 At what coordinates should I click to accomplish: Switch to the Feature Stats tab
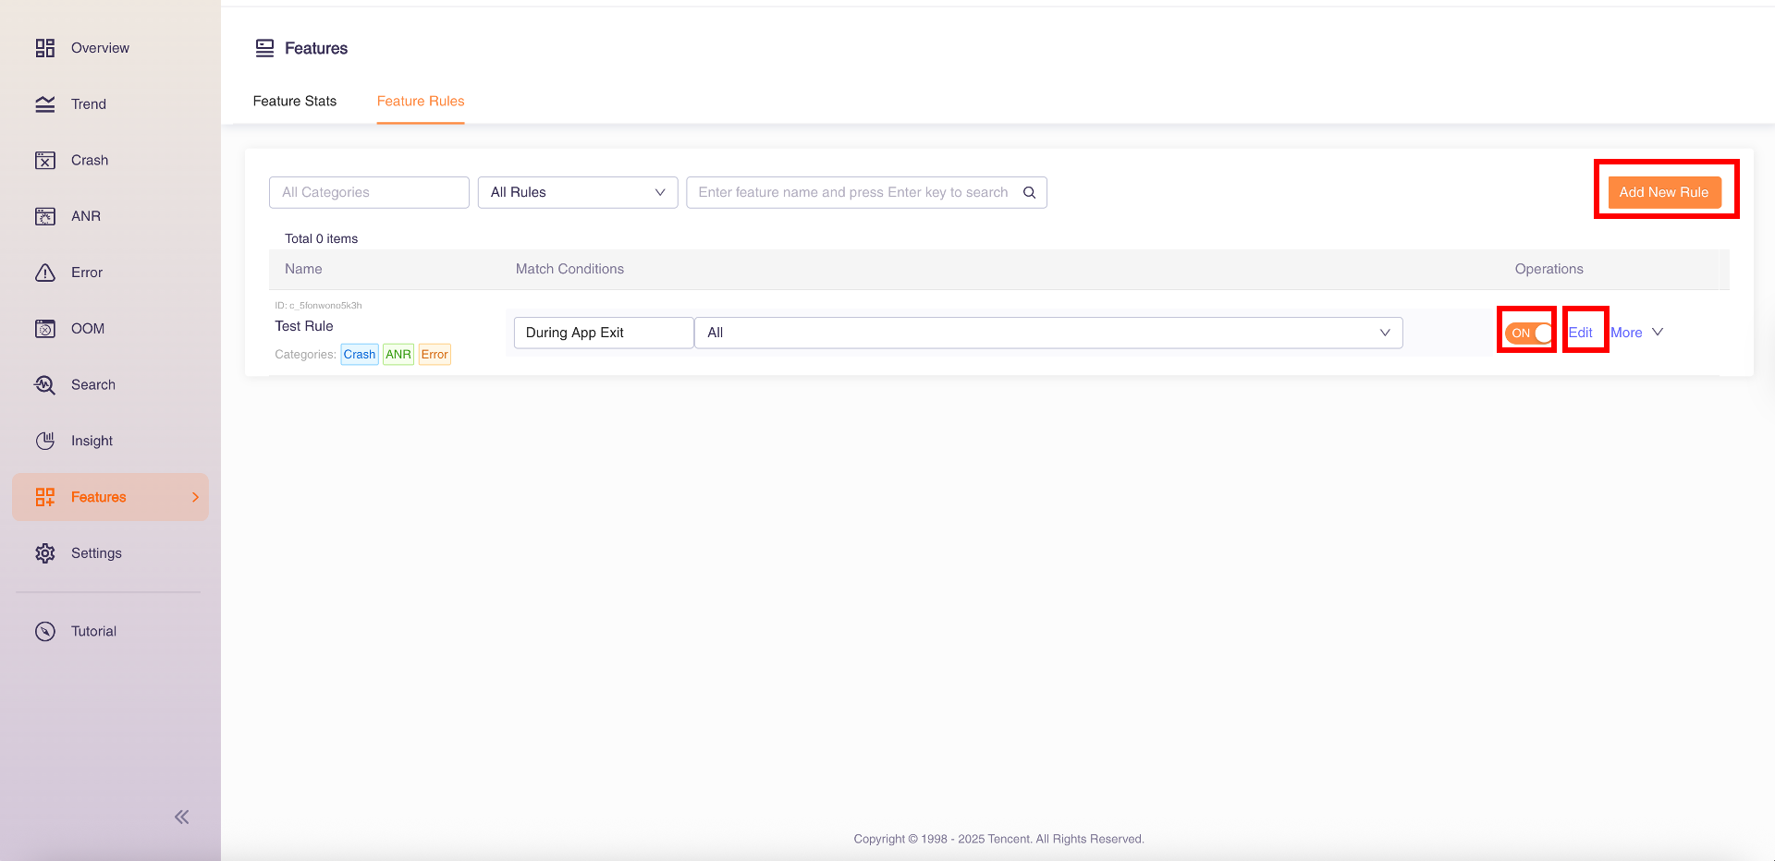tap(295, 102)
